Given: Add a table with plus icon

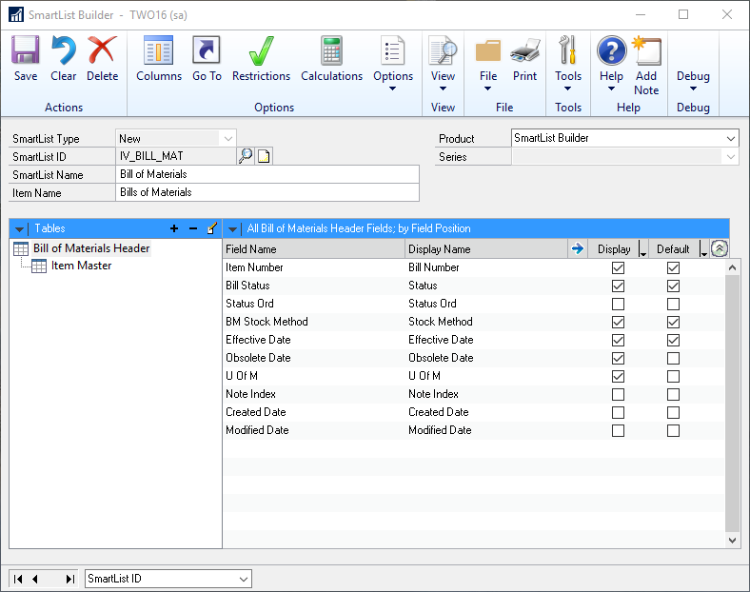Looking at the screenshot, I should [174, 228].
